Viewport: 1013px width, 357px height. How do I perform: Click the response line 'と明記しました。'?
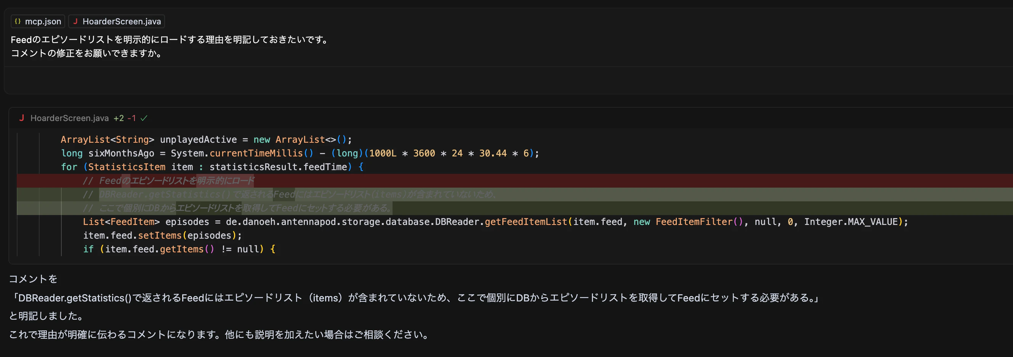coord(46,316)
